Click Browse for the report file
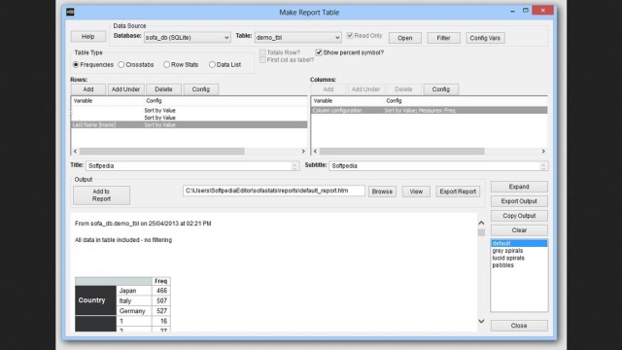622x350 pixels. pyautogui.click(x=382, y=192)
